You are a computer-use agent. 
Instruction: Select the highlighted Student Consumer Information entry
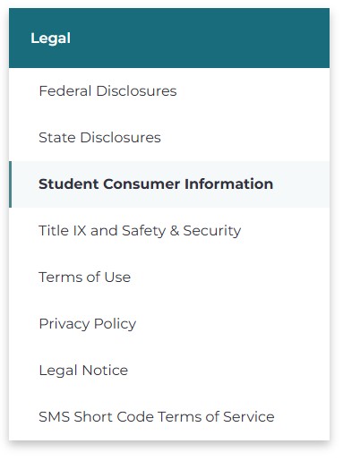pos(169,184)
